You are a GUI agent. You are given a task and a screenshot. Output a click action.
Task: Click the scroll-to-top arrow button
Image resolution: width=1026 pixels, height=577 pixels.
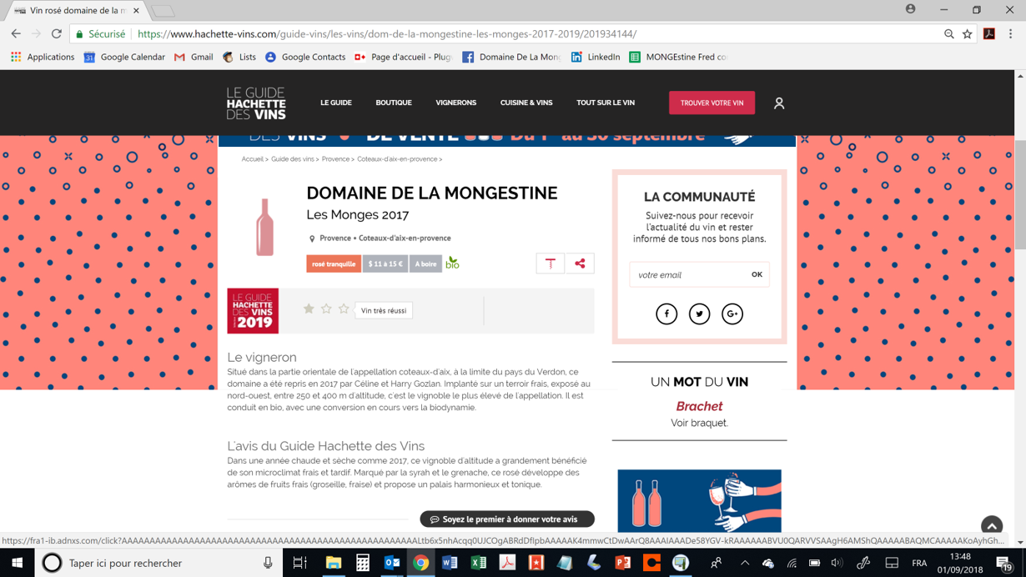tap(991, 526)
